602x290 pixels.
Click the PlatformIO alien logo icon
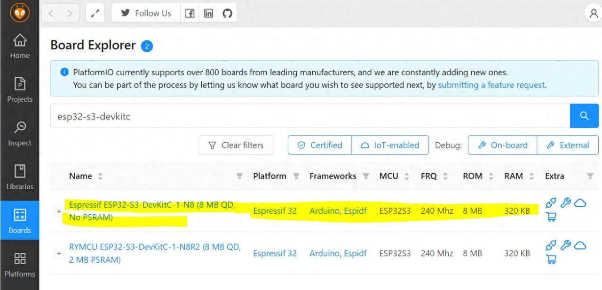click(19, 13)
